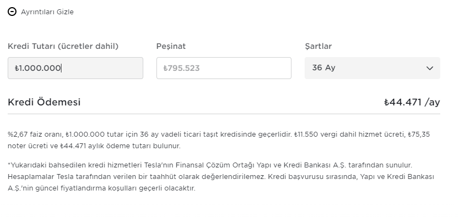Click 'Hesaplamalar Tesla tarafından' disclaimer line
Image resolution: width=460 pixels, height=224 pixels.
coord(78,177)
